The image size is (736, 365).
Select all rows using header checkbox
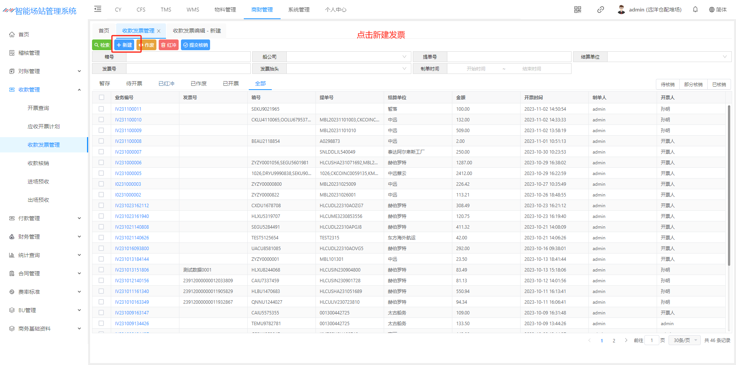101,97
